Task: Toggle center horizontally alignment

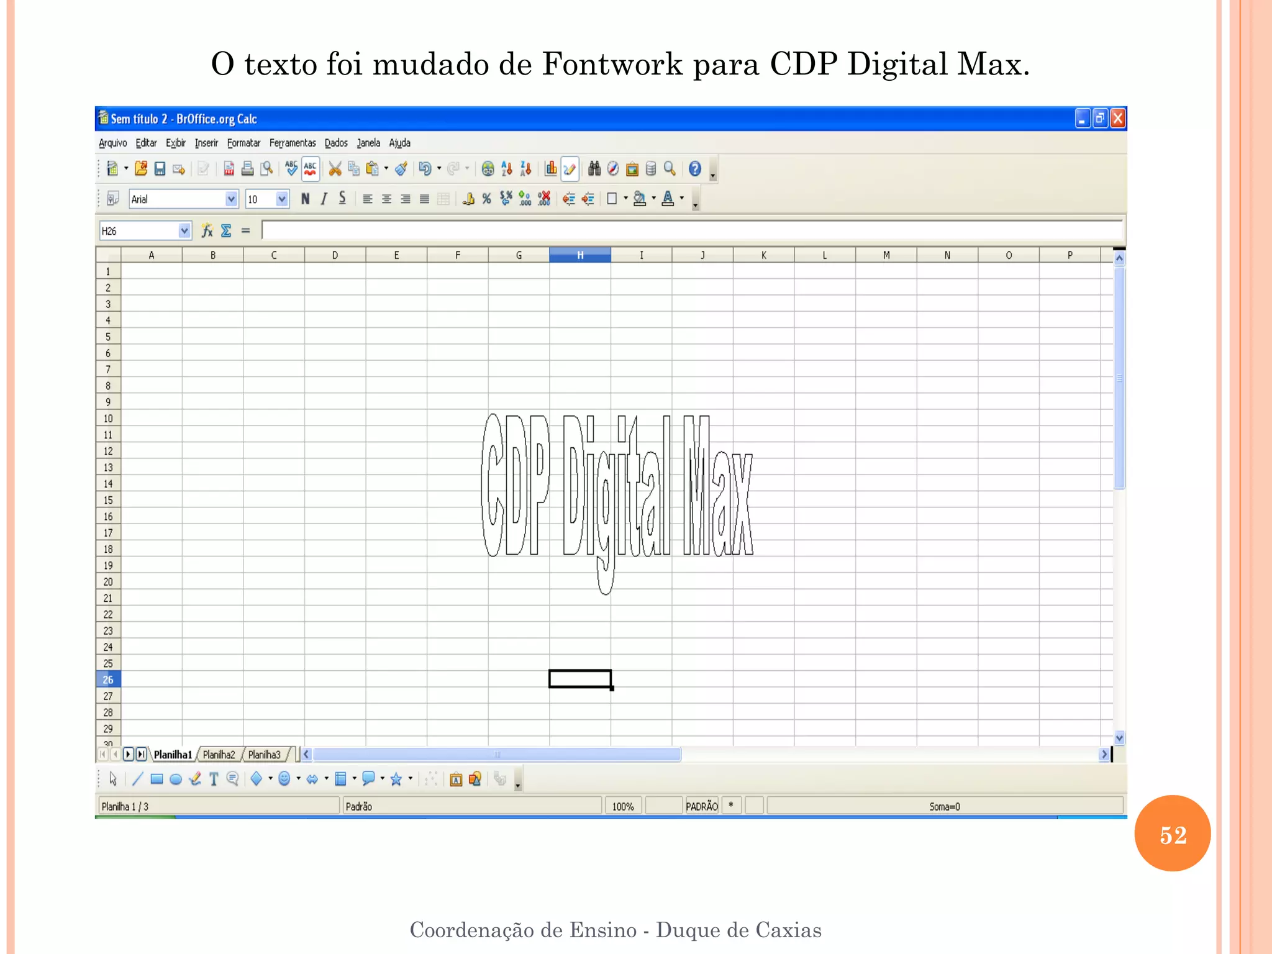Action: (x=386, y=199)
